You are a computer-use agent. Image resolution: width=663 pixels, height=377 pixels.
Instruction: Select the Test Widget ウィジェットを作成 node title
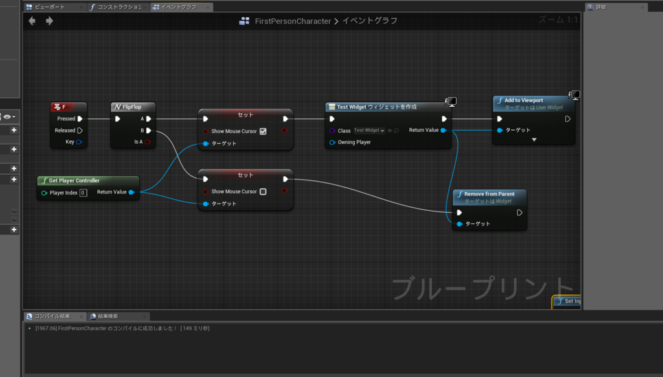[x=377, y=107]
